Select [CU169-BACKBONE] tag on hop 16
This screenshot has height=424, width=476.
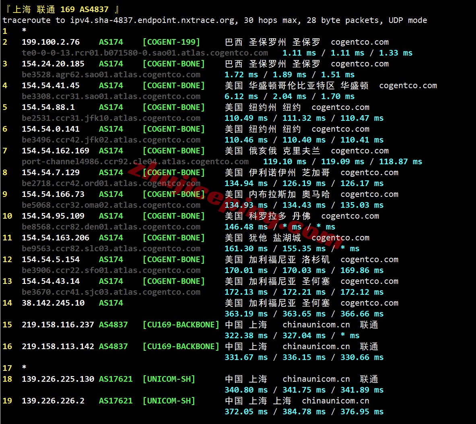coord(181,346)
